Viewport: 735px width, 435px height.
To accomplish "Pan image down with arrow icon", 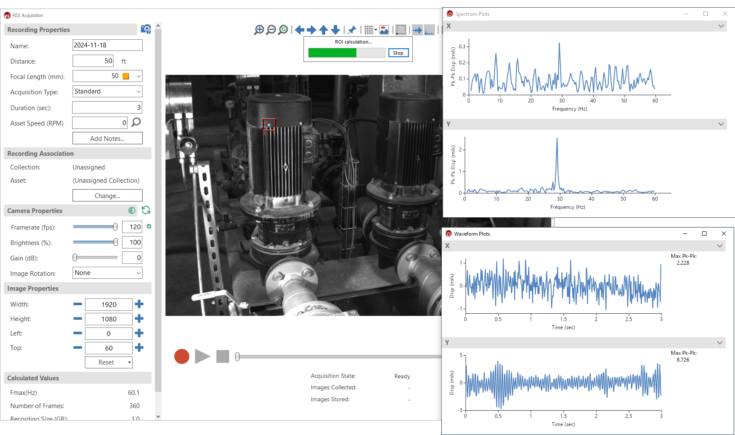I will point(335,30).
